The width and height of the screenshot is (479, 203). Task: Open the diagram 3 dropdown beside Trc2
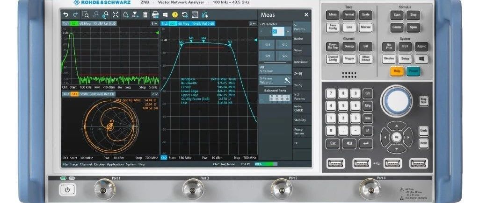click(x=253, y=23)
